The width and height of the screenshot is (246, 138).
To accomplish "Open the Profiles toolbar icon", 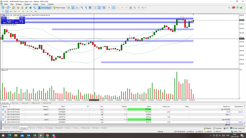I will [8, 7].
